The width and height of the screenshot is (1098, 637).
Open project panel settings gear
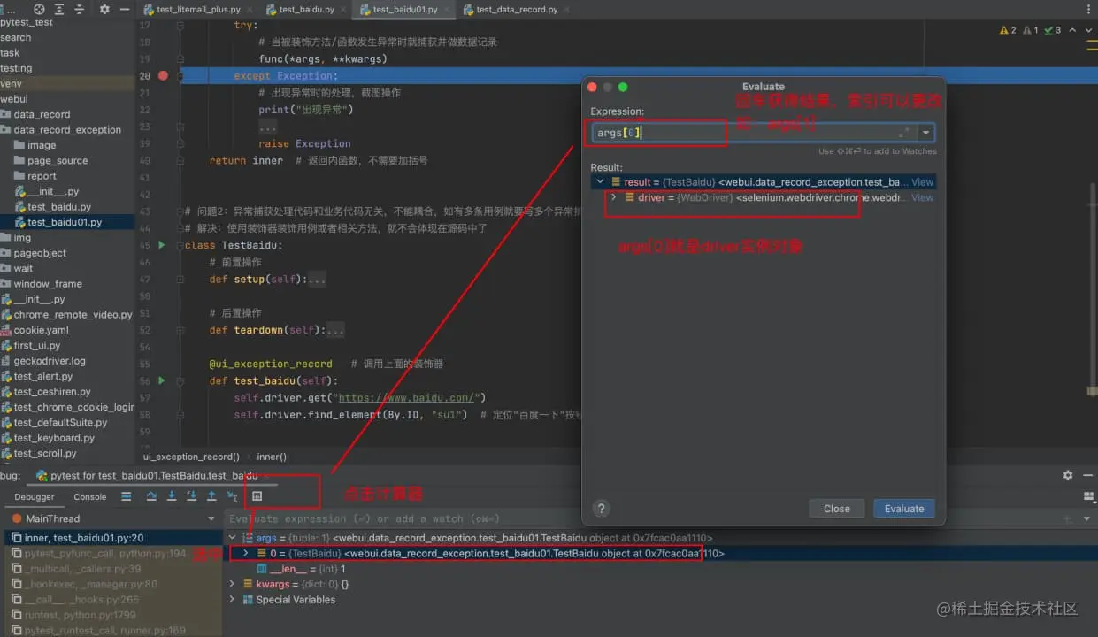[x=104, y=9]
